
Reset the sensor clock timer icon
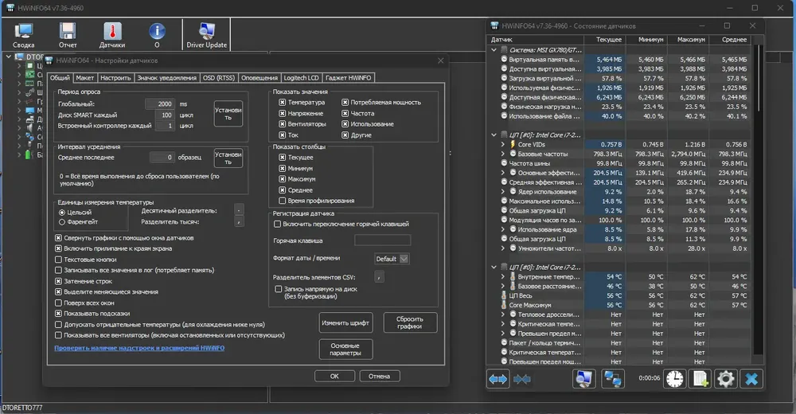coord(675,379)
